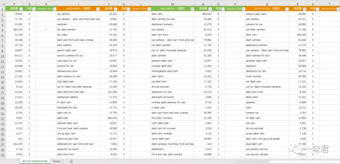Select row 29 by its row number
340x164 pixels.
pyautogui.click(x=2, y=155)
